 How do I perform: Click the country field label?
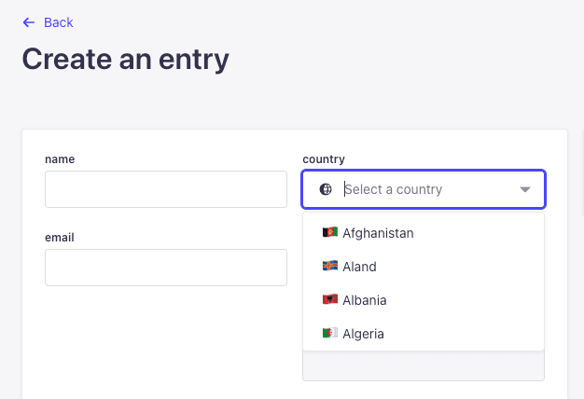(324, 159)
